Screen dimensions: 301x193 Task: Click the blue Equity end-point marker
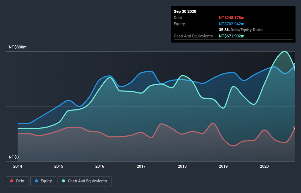[295, 65]
